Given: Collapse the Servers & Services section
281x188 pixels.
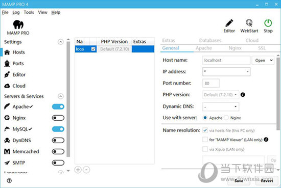Looking at the screenshot, I should [61, 96].
